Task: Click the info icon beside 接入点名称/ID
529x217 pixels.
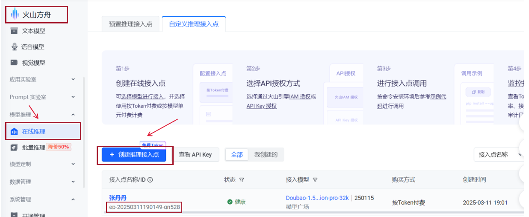Action: 150,180
